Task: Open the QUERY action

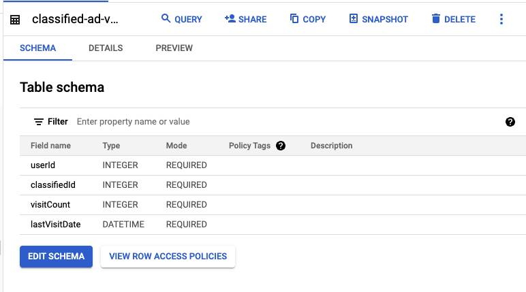Action: tap(181, 19)
